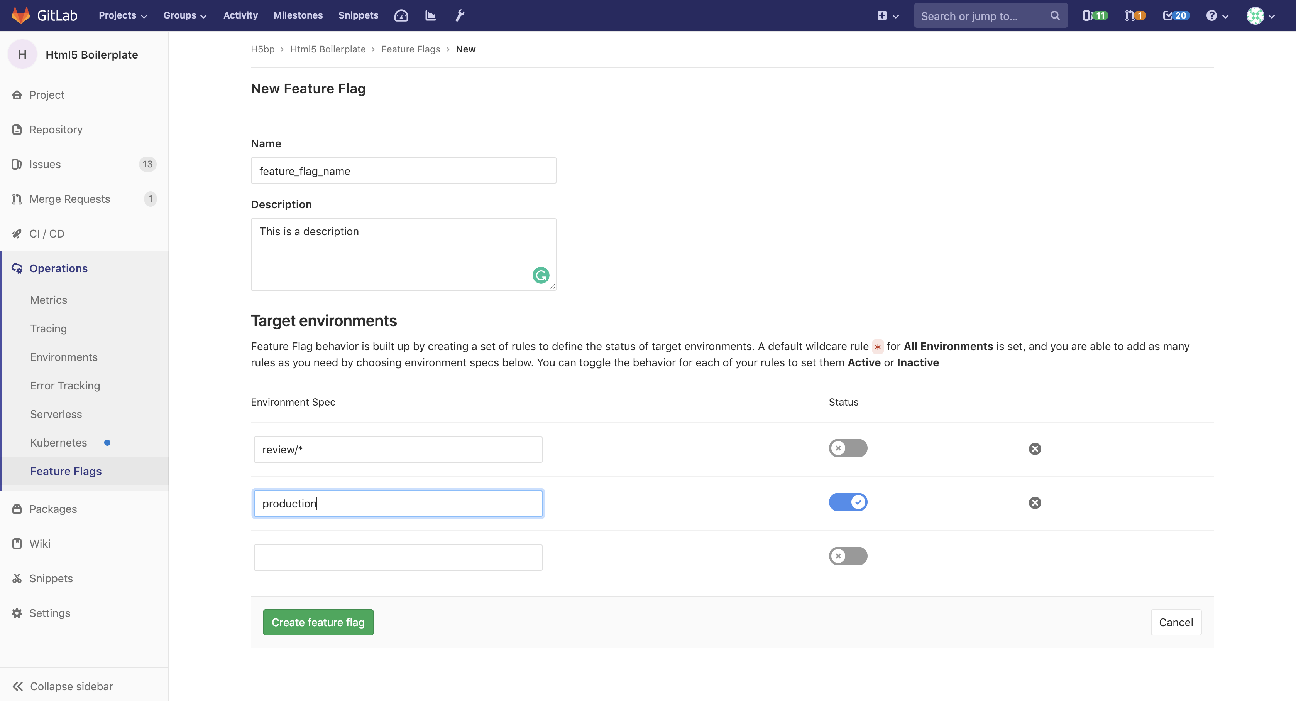
Task: Expand the user profile avatar dropdown
Action: (x=1263, y=15)
